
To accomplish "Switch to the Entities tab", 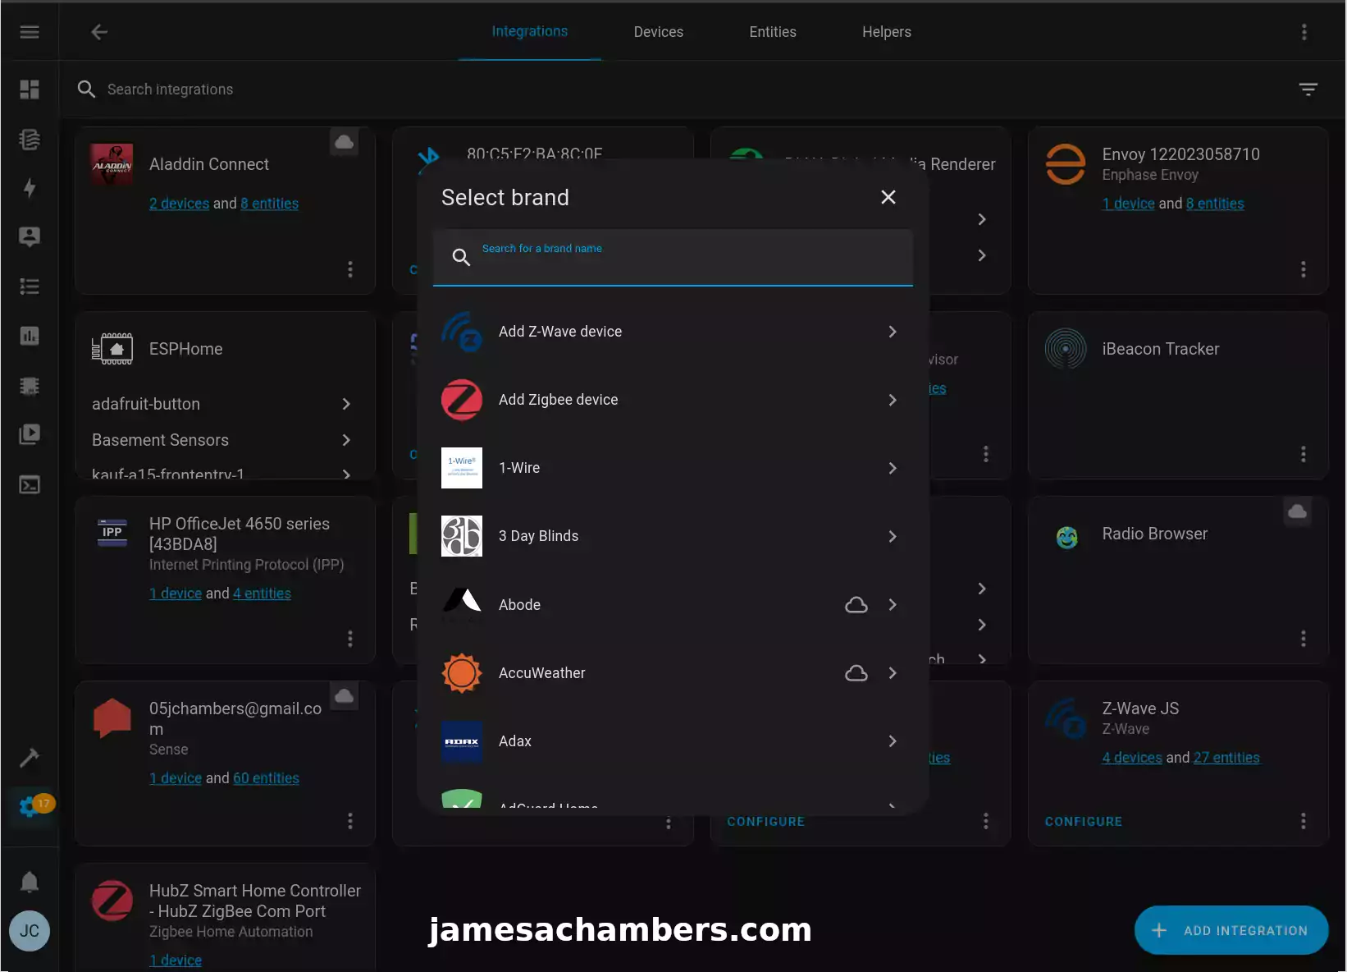I will (773, 31).
